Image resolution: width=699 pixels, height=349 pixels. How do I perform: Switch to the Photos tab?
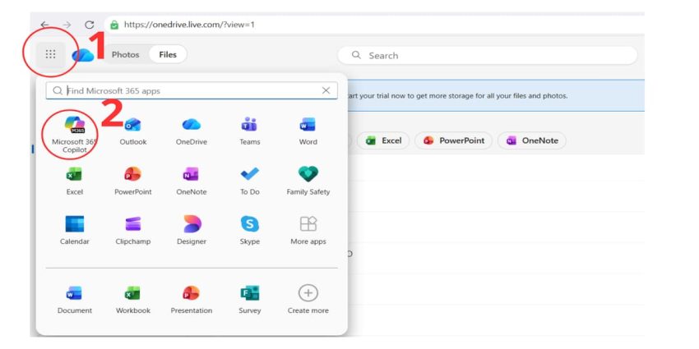(x=125, y=54)
